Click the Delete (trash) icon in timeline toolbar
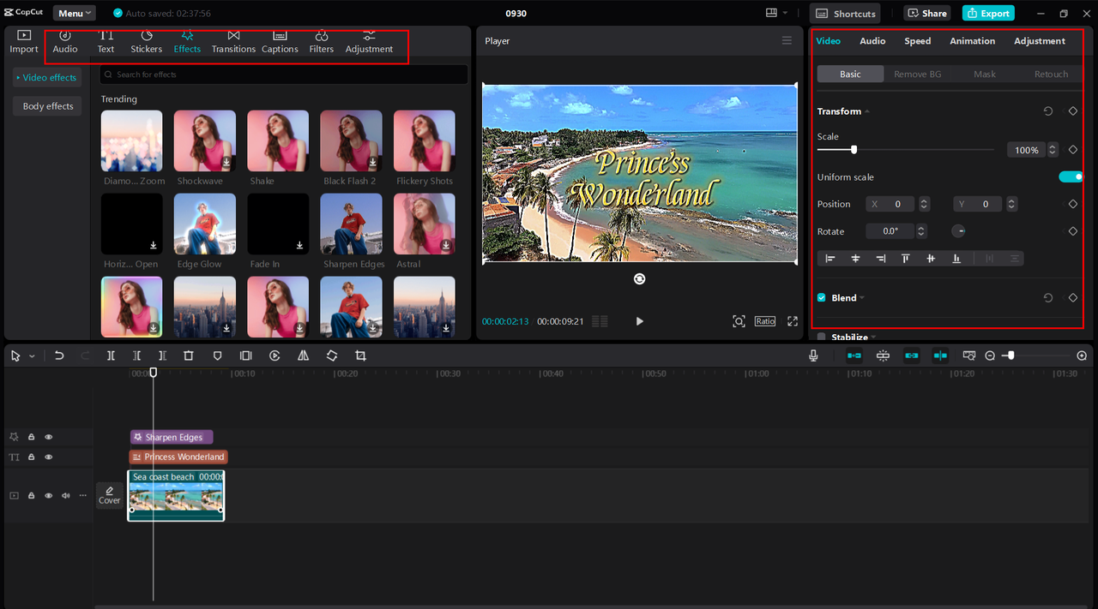1098x609 pixels. click(189, 355)
